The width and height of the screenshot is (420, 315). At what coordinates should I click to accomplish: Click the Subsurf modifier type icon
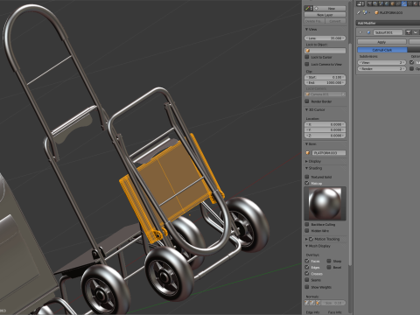368,32
